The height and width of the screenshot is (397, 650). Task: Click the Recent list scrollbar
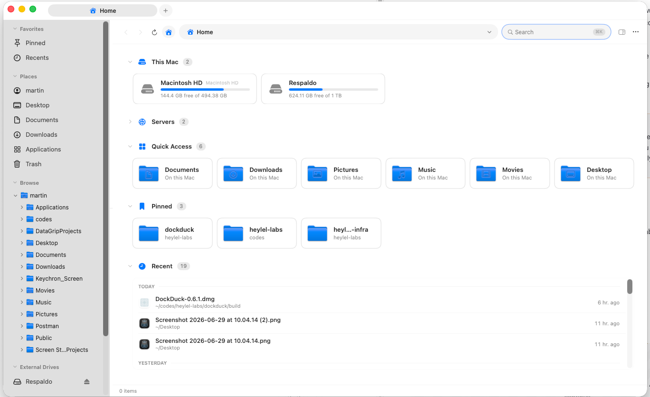click(630, 287)
